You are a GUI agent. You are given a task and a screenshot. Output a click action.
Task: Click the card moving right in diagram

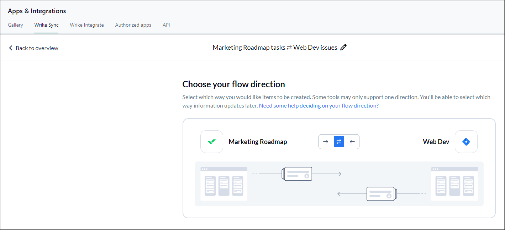(297, 174)
